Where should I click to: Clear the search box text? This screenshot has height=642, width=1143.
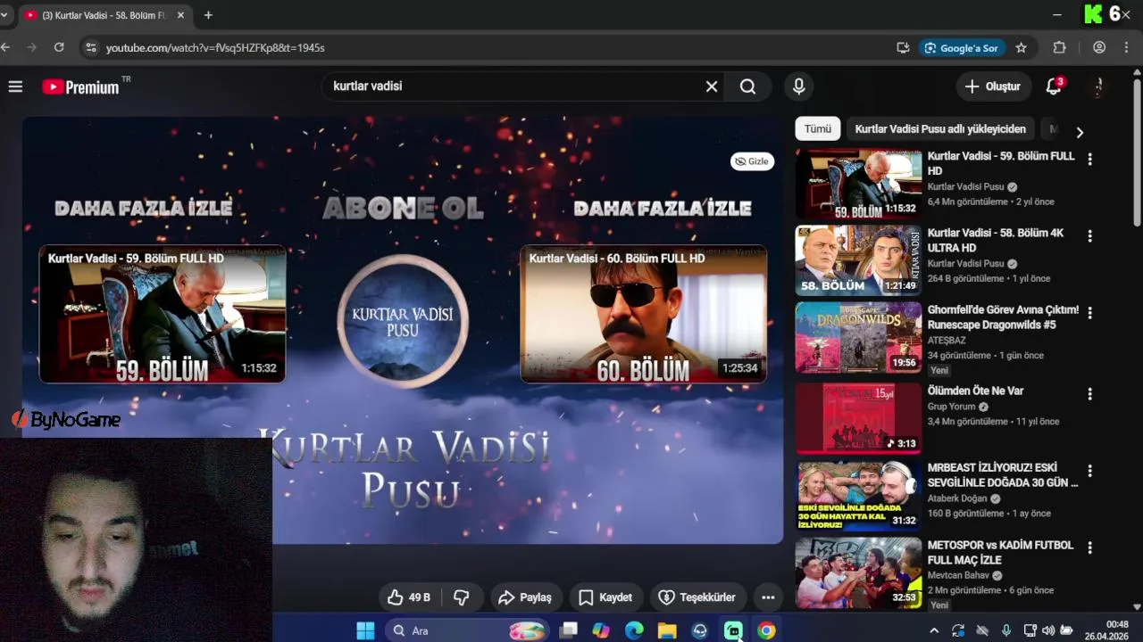coord(712,86)
